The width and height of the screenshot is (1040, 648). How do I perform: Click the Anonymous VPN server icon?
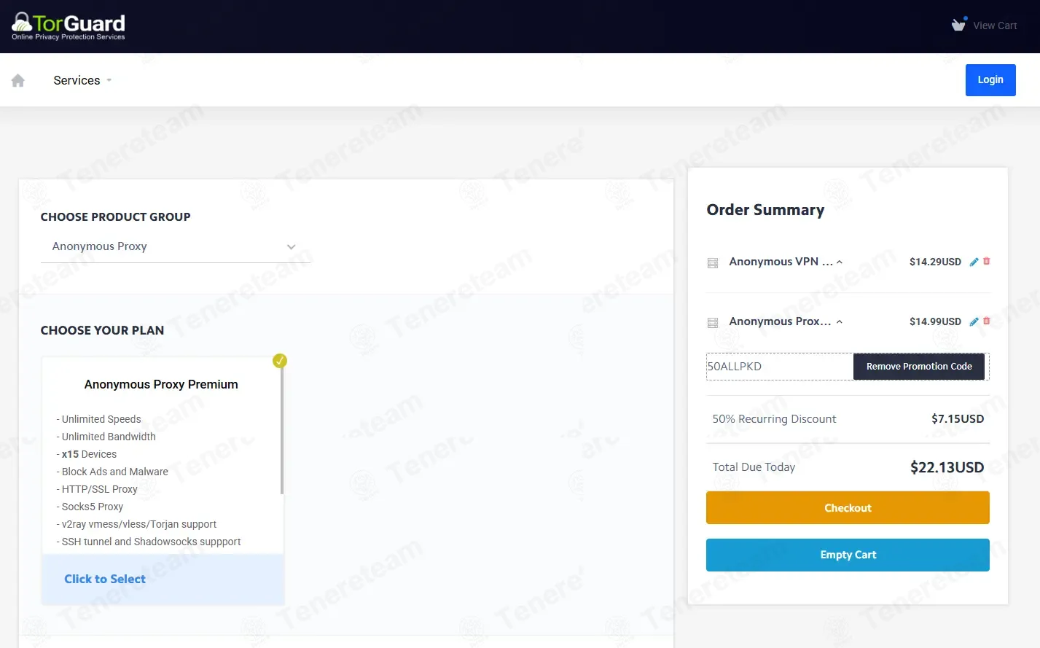tap(713, 263)
